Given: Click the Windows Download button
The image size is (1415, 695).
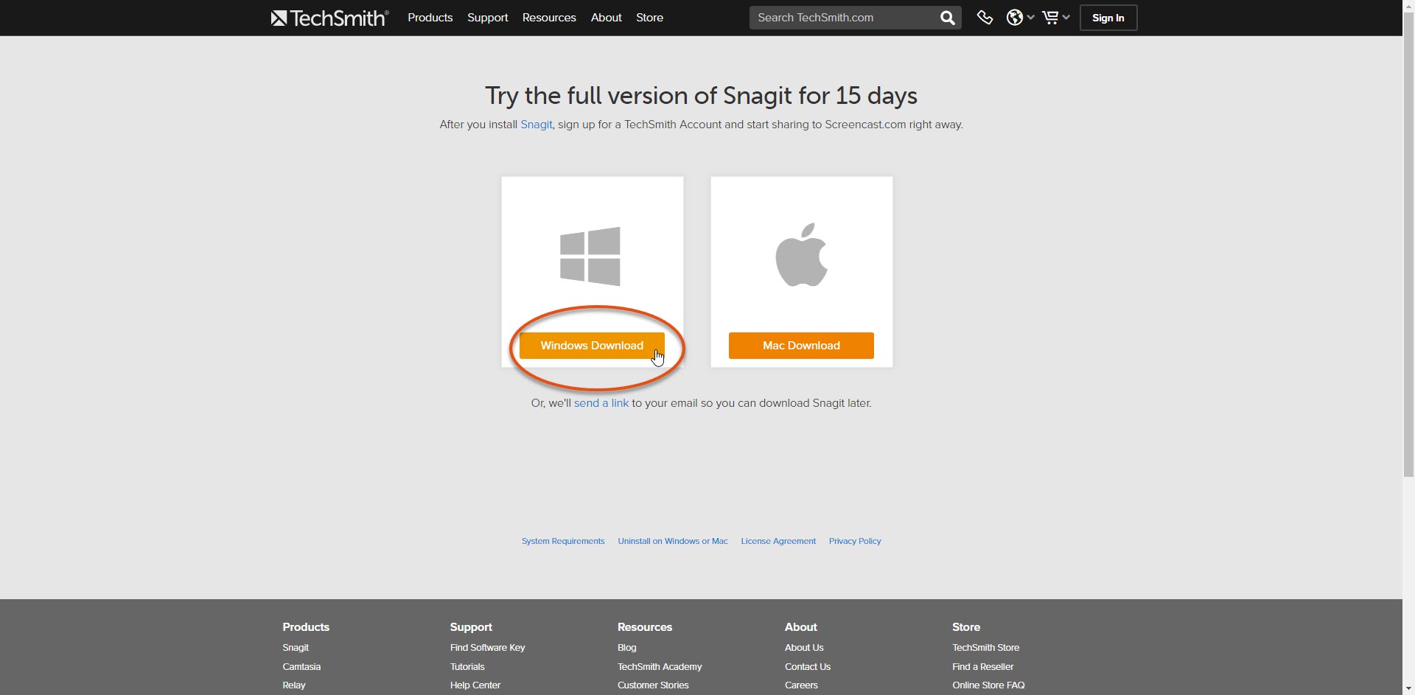Looking at the screenshot, I should click(x=592, y=346).
